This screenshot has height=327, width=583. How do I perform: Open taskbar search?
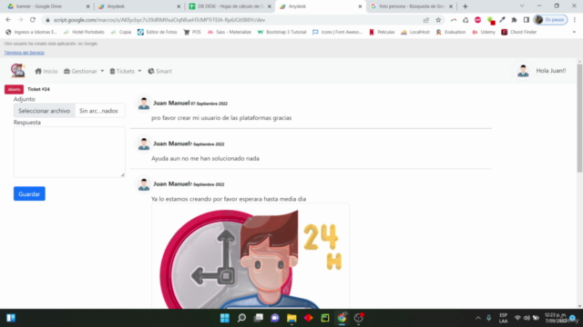coord(241,318)
